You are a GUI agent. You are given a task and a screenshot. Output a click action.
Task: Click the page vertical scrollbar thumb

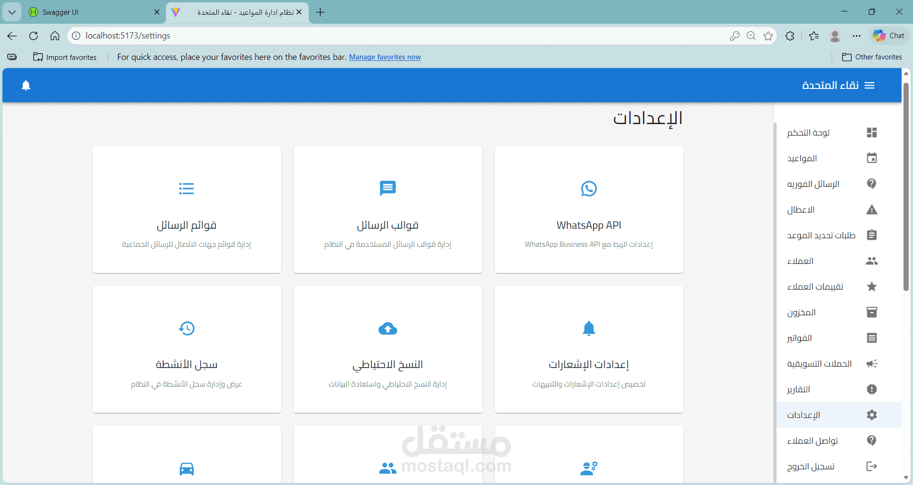point(906,187)
